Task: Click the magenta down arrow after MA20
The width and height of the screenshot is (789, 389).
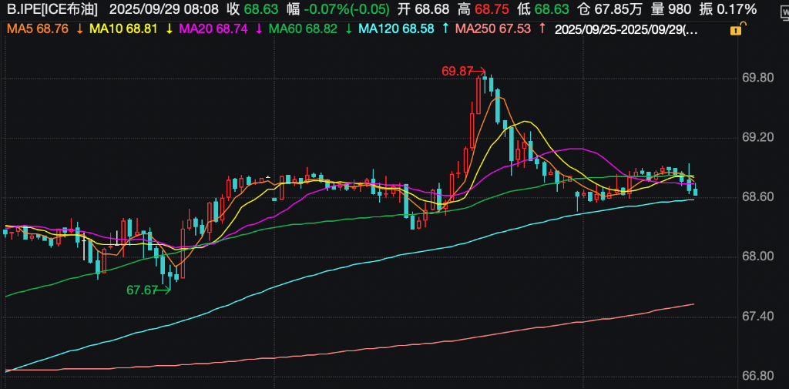Action: pos(258,29)
